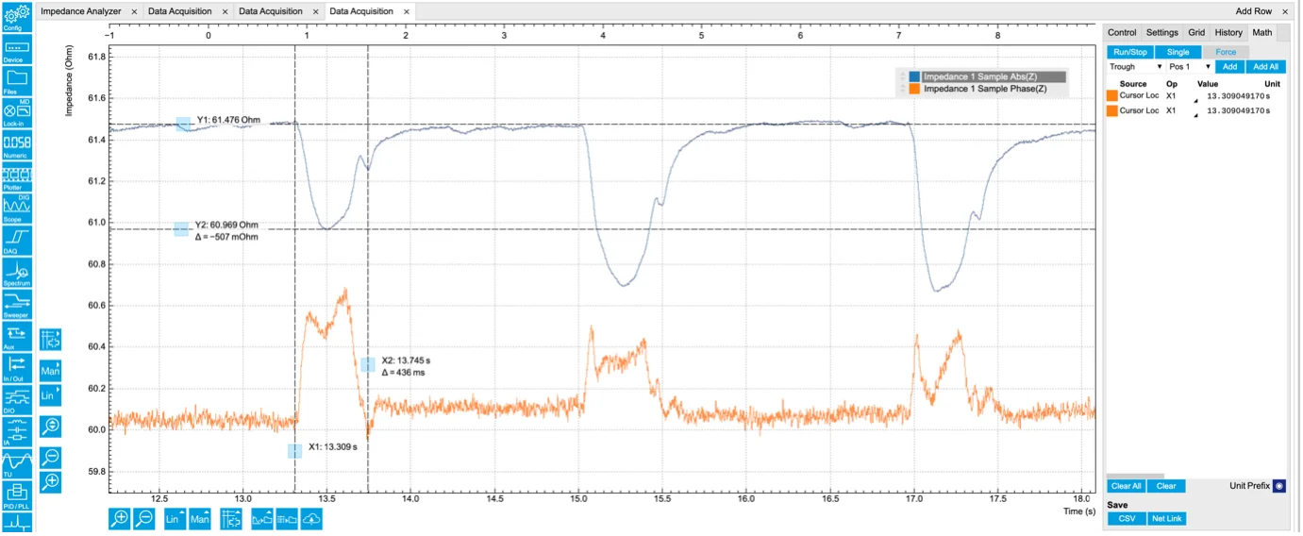
Task: Click the Net Link button
Action: 1166,518
